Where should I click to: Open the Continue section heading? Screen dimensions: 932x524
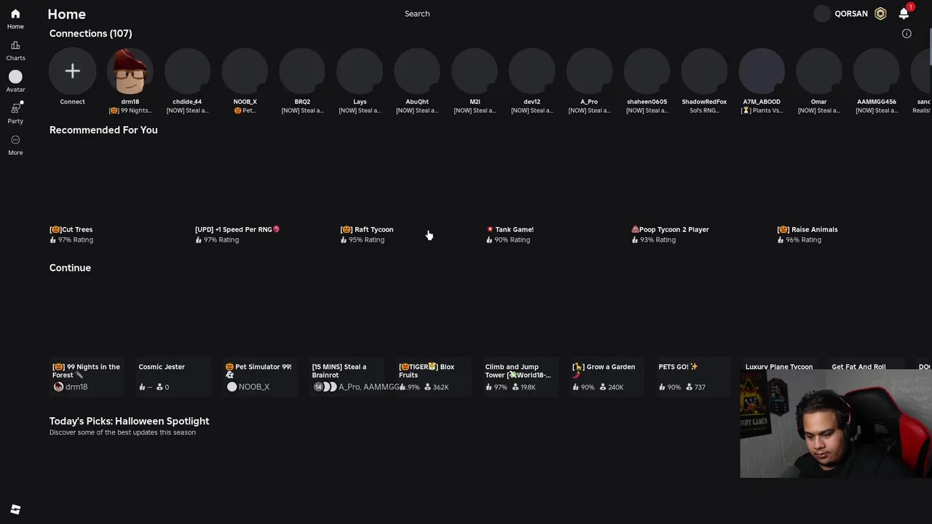pyautogui.click(x=70, y=268)
